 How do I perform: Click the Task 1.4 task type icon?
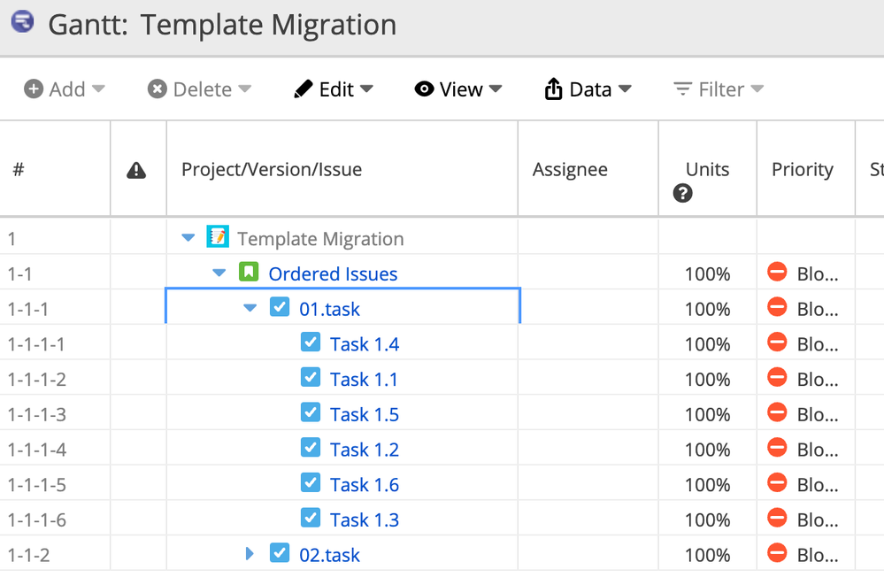(x=311, y=342)
